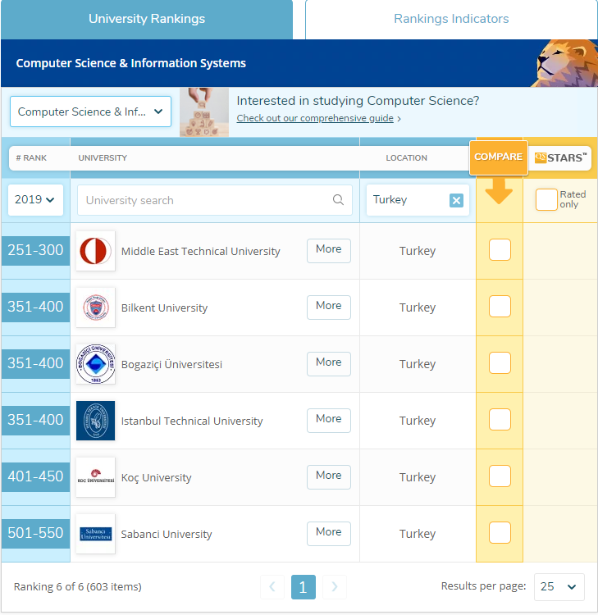Click the 251-300 rank cell
Screen dimensions: 598x615
pos(36,250)
